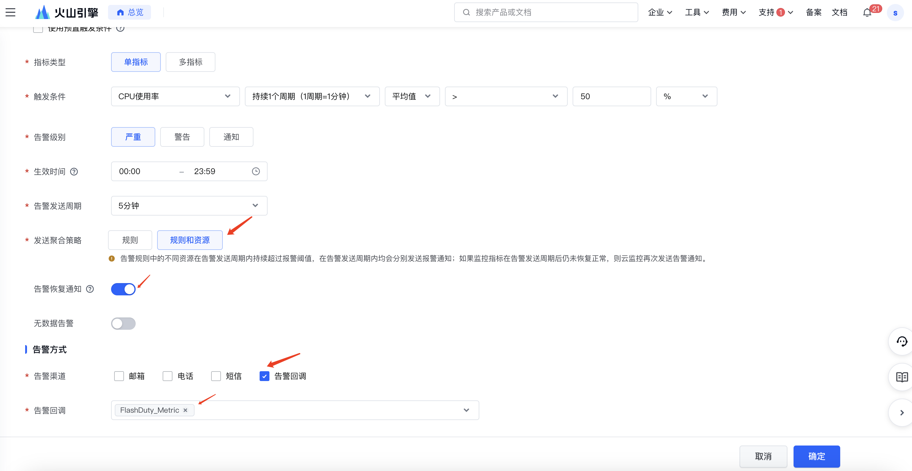Tick the preset trigger condition checkbox
The height and width of the screenshot is (471, 912).
coord(38,29)
